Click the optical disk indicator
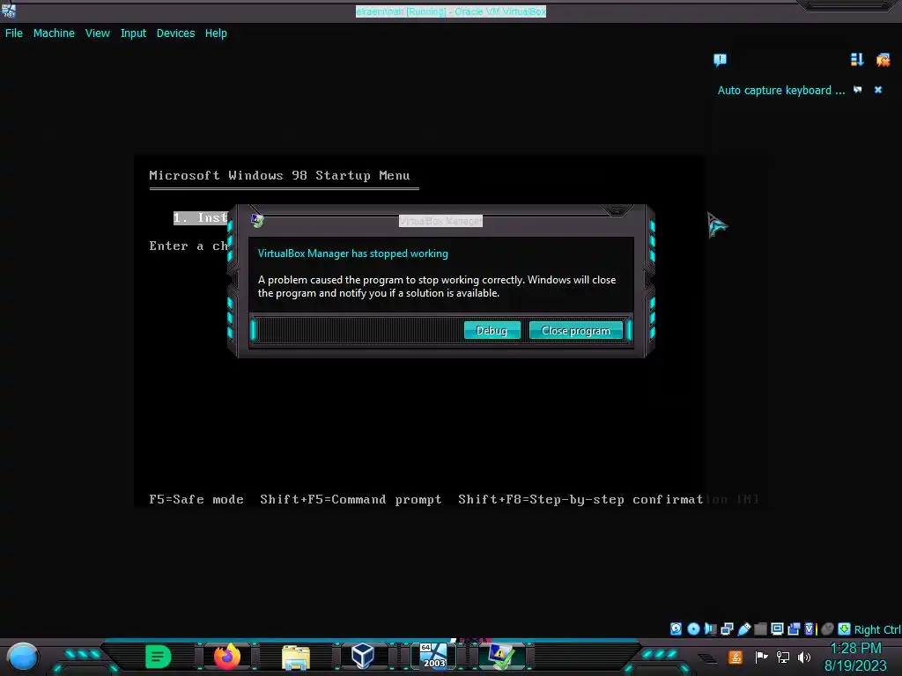The height and width of the screenshot is (676, 902). (x=693, y=628)
